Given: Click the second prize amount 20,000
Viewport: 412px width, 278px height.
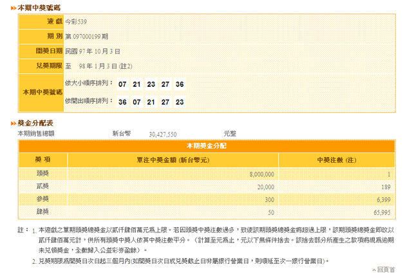Looking at the screenshot, I should (x=266, y=187).
